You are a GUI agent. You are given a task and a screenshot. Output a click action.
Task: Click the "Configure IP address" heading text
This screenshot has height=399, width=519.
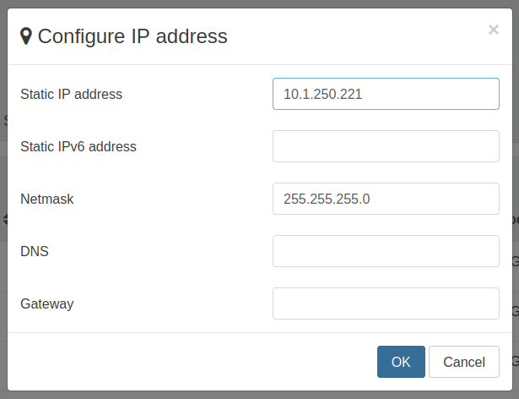tap(132, 36)
